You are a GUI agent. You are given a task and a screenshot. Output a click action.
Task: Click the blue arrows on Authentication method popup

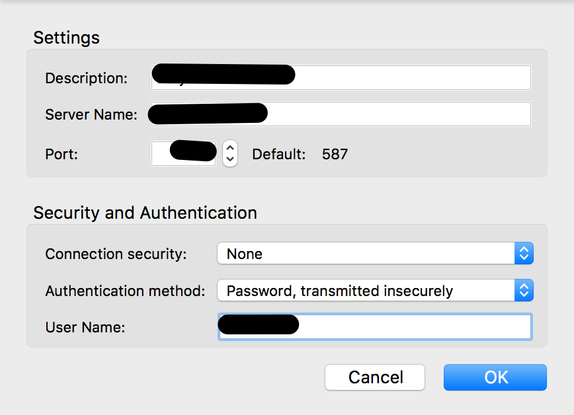click(524, 291)
